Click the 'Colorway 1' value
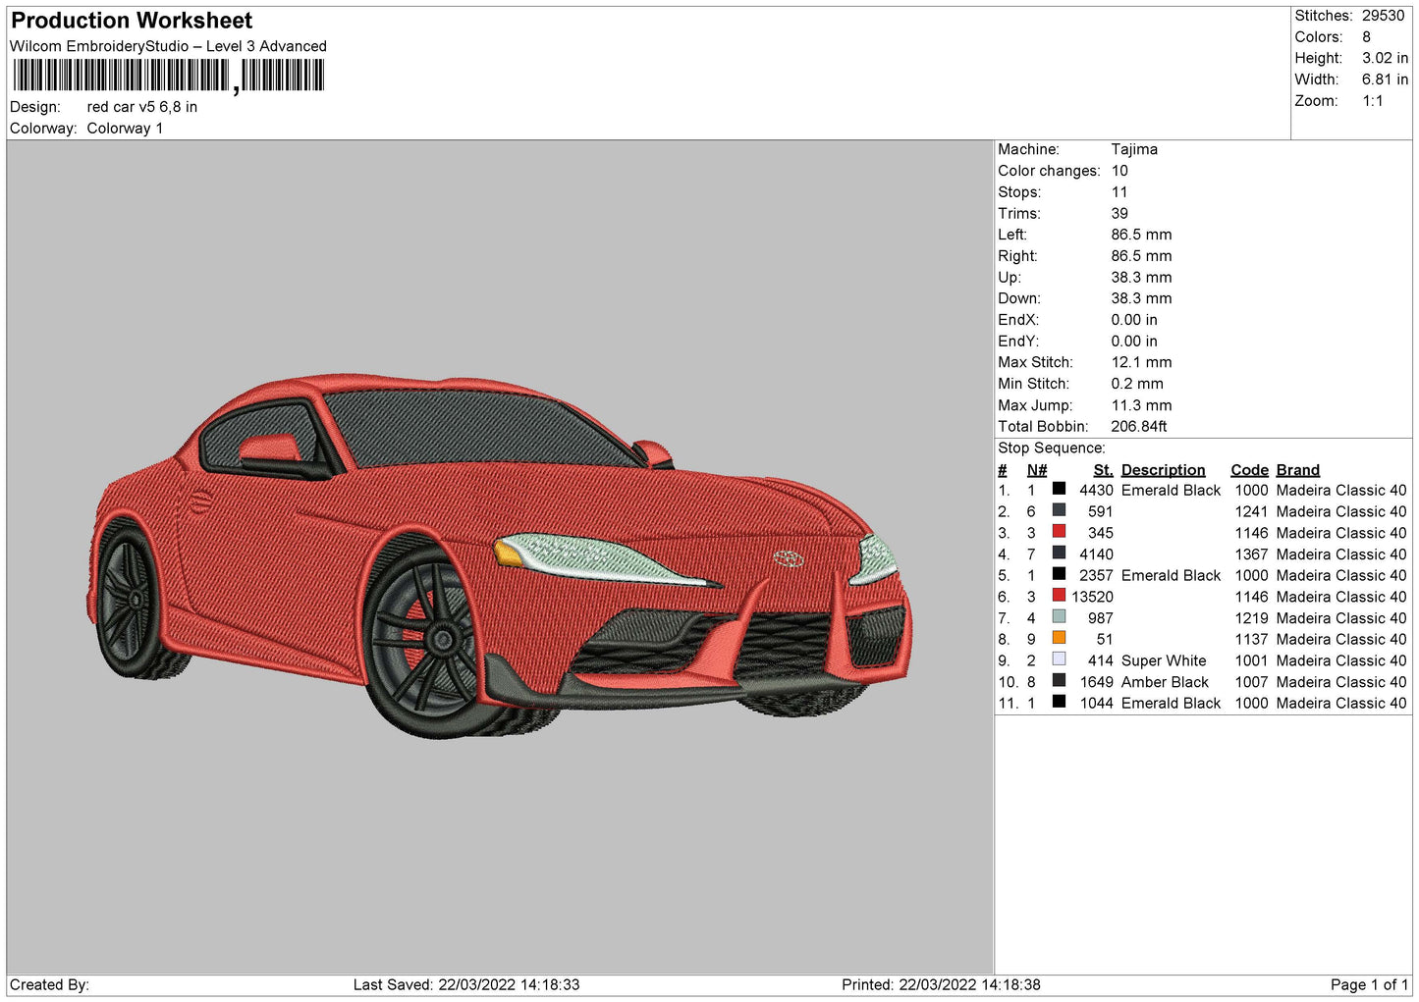Screen dimensions: 1419x1002 pos(125,129)
